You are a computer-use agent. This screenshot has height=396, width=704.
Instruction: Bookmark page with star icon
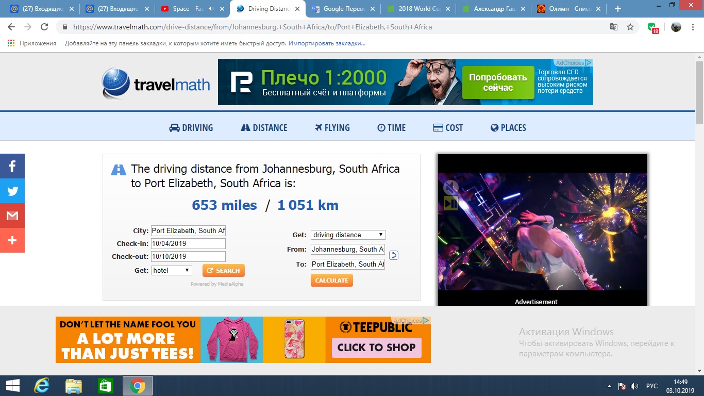[x=630, y=27]
